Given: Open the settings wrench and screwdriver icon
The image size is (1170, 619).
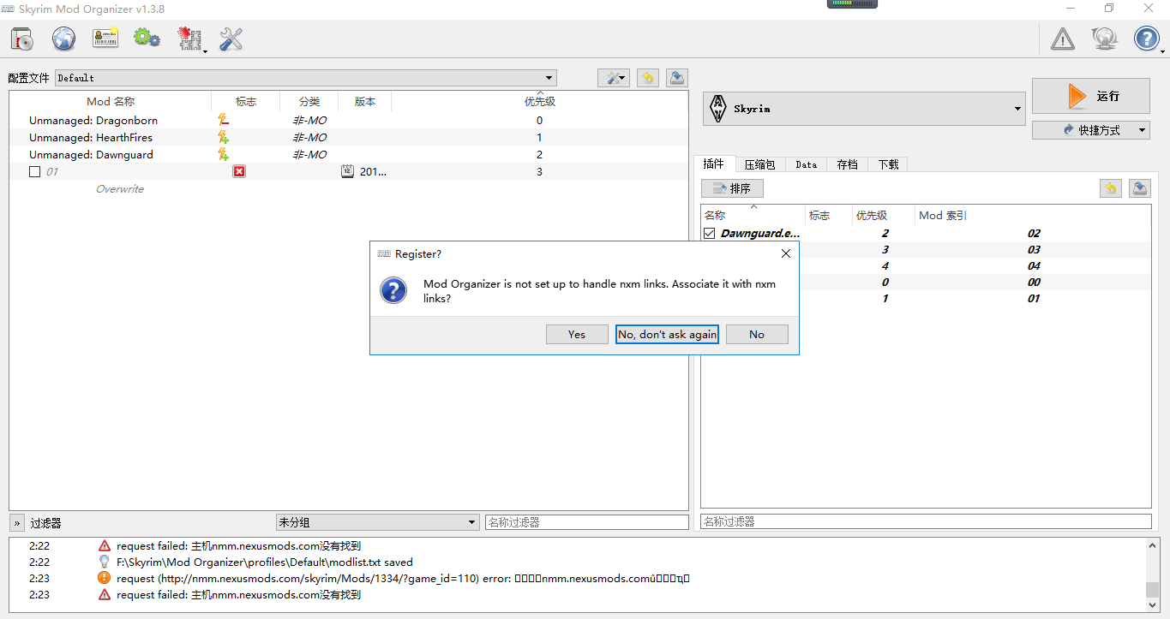Looking at the screenshot, I should pyautogui.click(x=231, y=39).
